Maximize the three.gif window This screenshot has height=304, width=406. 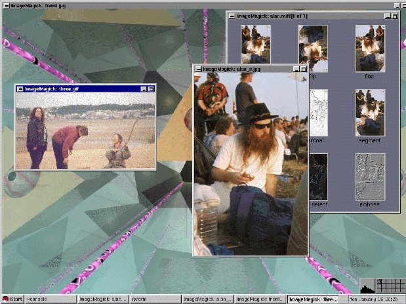click(x=151, y=88)
